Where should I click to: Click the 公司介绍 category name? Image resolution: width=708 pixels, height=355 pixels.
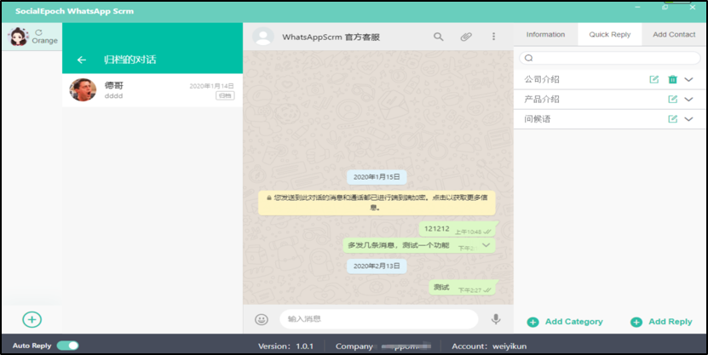click(x=542, y=79)
